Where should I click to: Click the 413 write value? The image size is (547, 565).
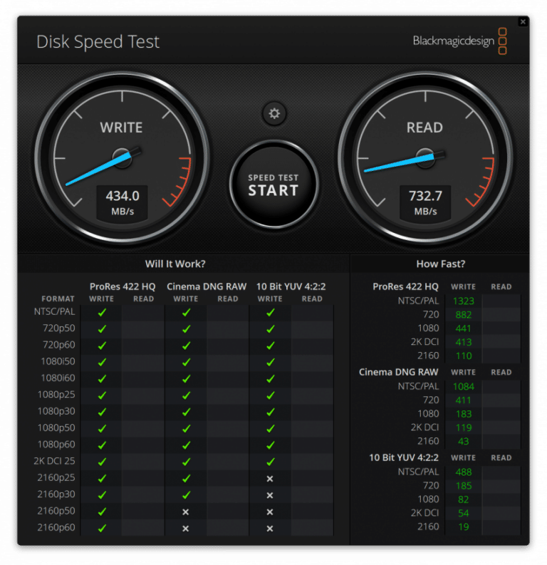pos(463,342)
